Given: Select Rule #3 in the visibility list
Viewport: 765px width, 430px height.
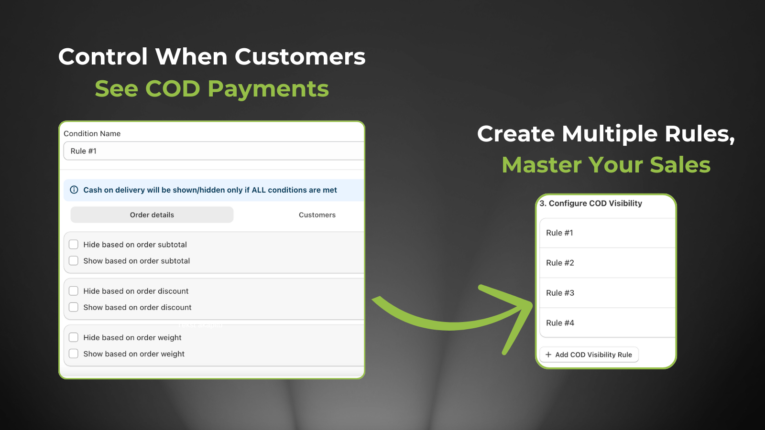Looking at the screenshot, I should click(607, 293).
